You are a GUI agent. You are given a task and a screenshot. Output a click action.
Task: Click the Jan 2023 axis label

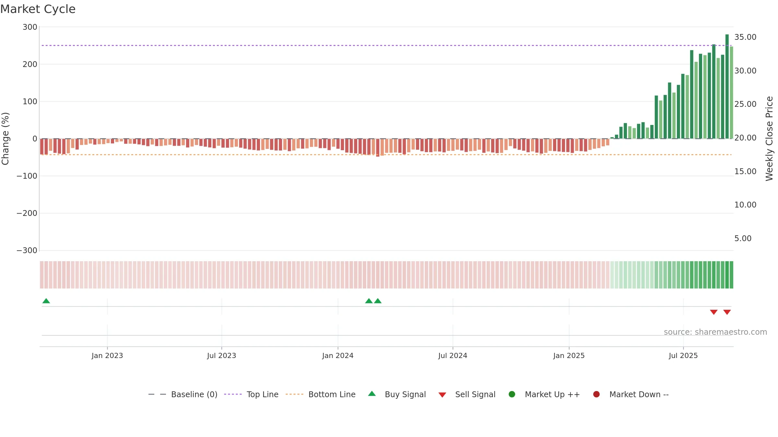pos(107,356)
